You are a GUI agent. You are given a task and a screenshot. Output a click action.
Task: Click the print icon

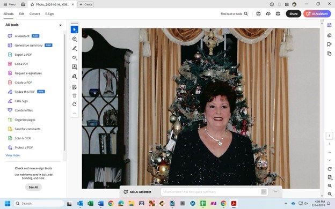pos(278,13)
